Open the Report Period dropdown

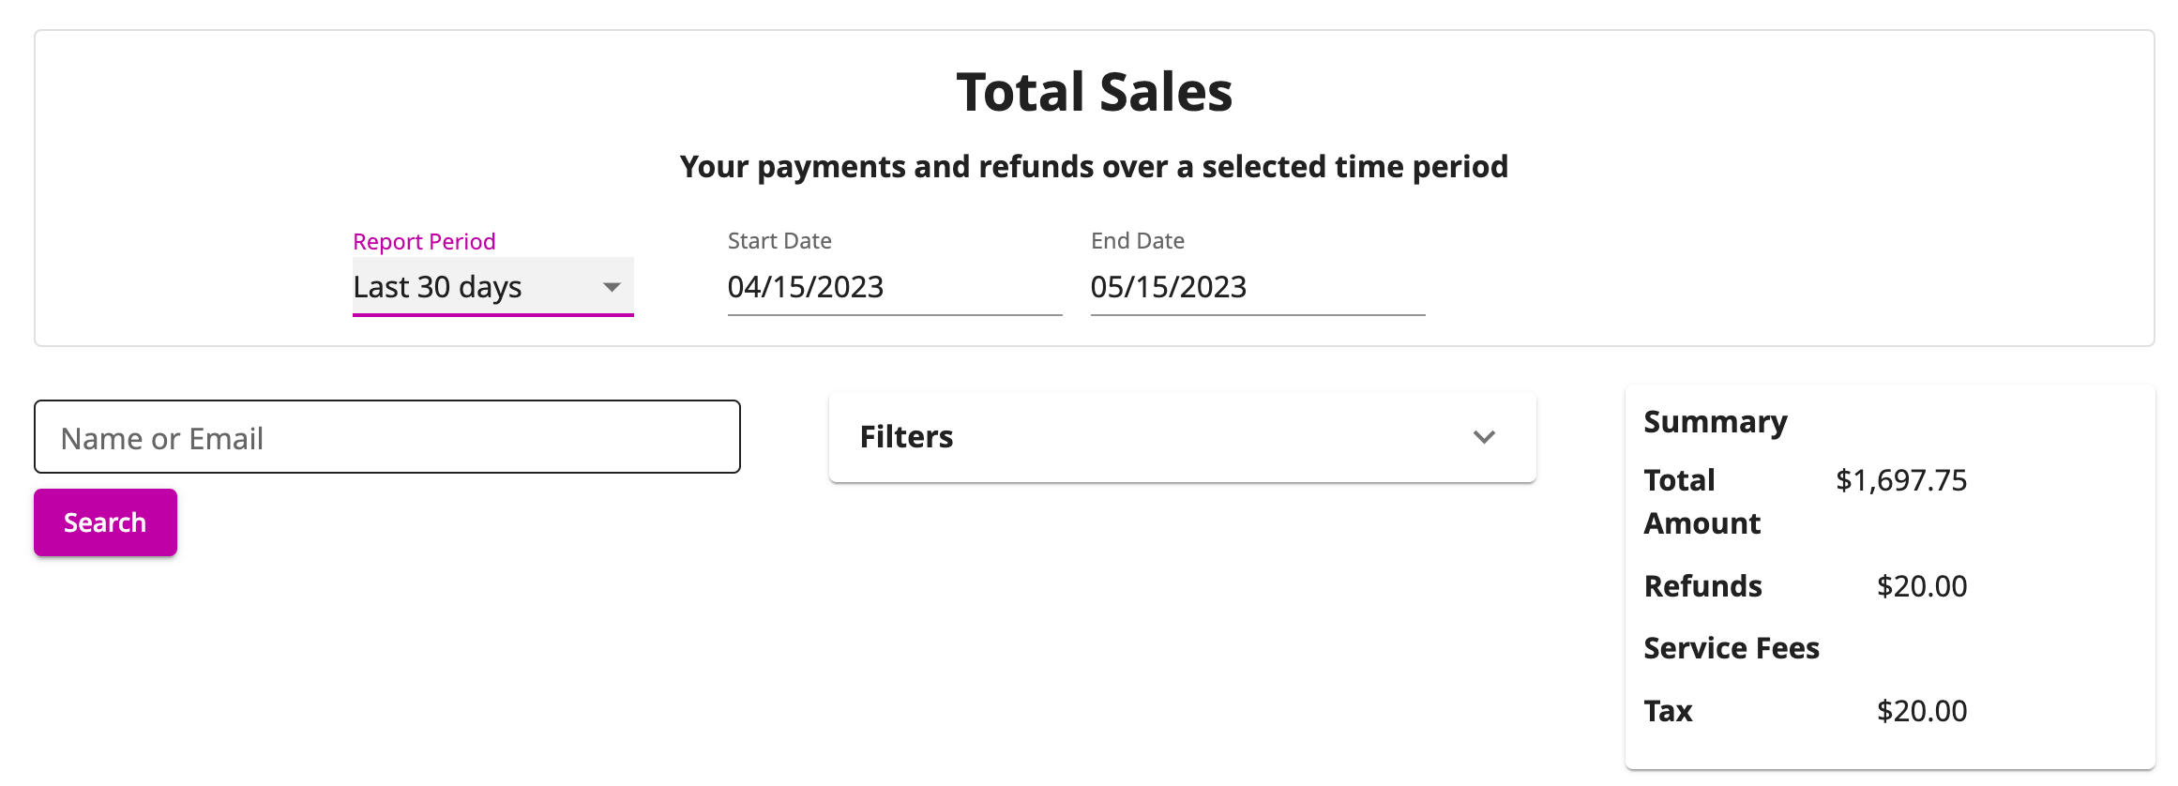(x=492, y=287)
